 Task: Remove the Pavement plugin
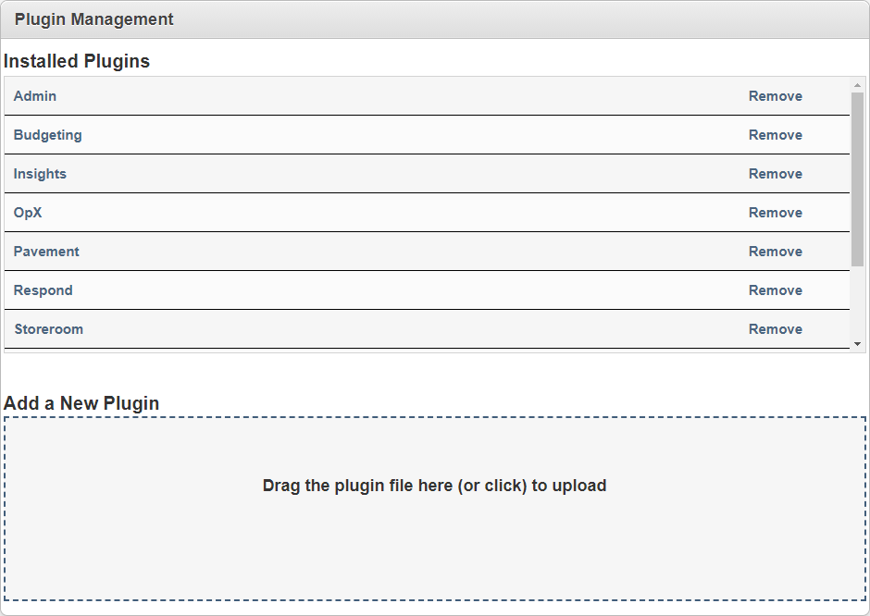(776, 252)
